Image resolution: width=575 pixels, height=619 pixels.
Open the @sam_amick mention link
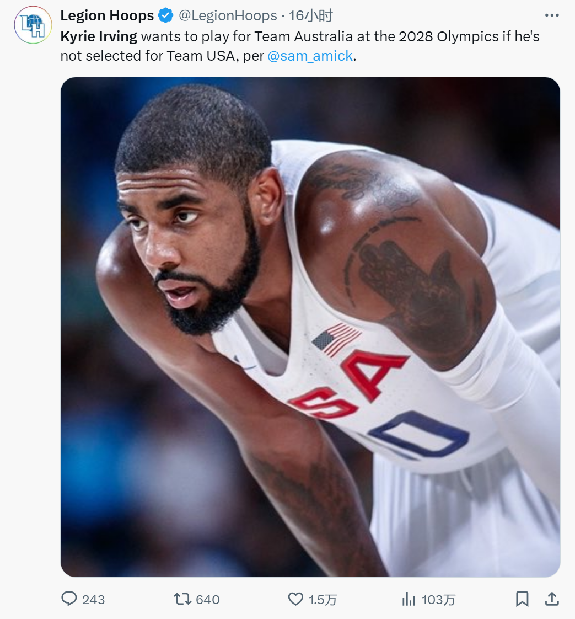310,56
